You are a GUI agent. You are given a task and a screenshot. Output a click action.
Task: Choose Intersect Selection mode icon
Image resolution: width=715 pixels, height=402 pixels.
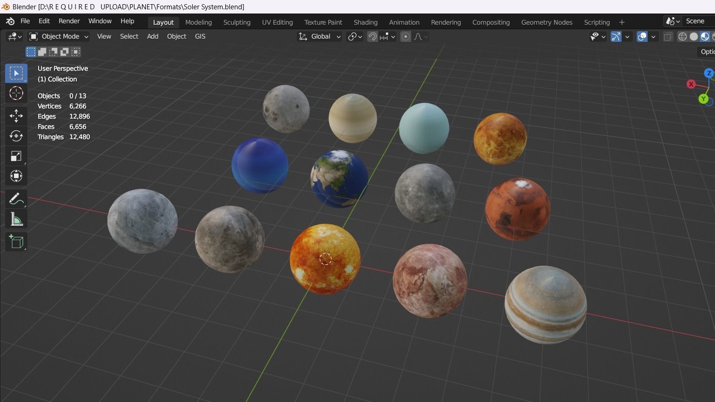[x=75, y=52]
